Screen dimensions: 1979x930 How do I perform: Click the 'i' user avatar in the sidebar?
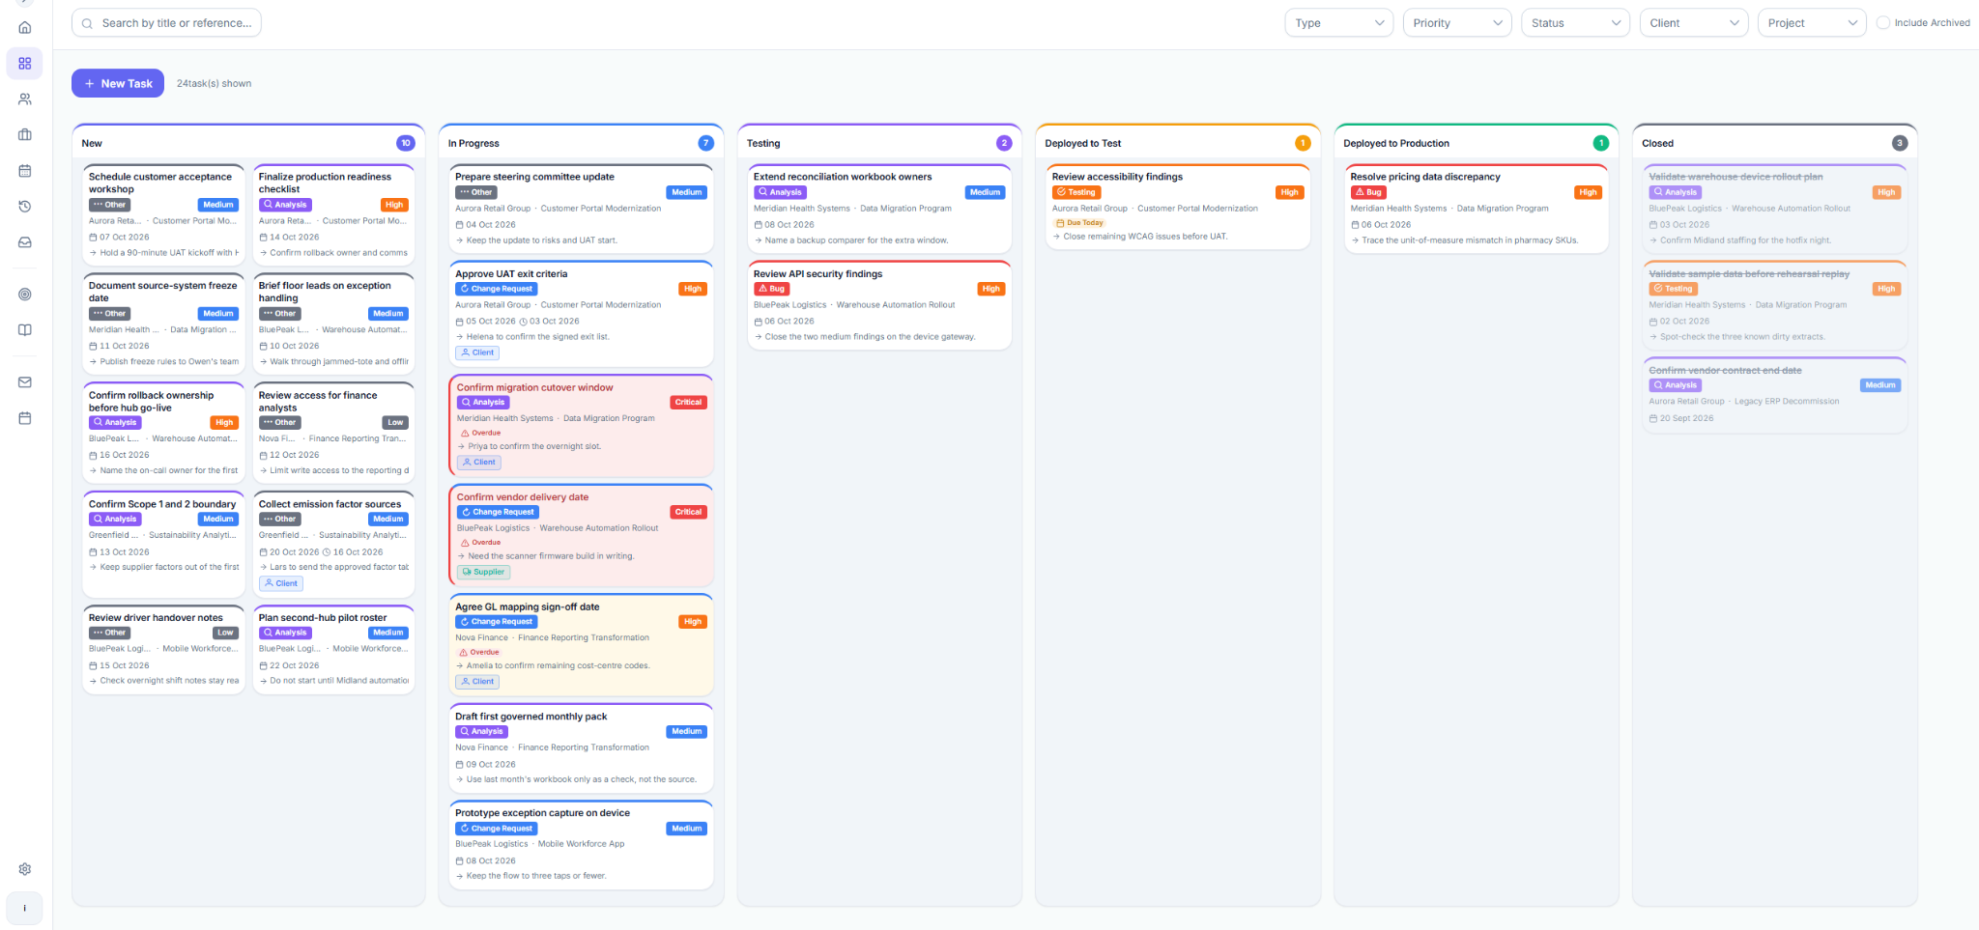[x=25, y=908]
